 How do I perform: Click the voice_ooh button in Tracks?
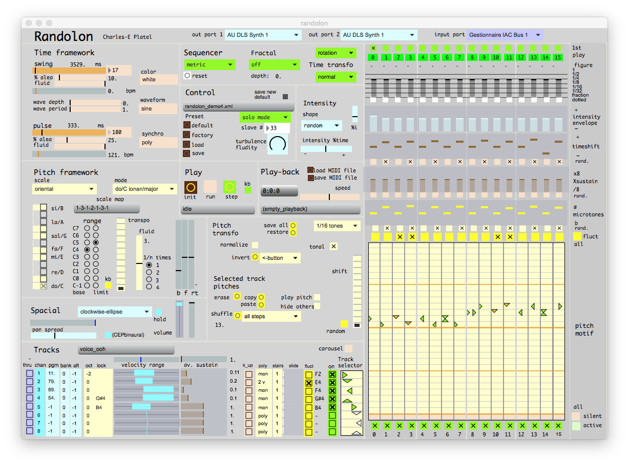pyautogui.click(x=126, y=349)
